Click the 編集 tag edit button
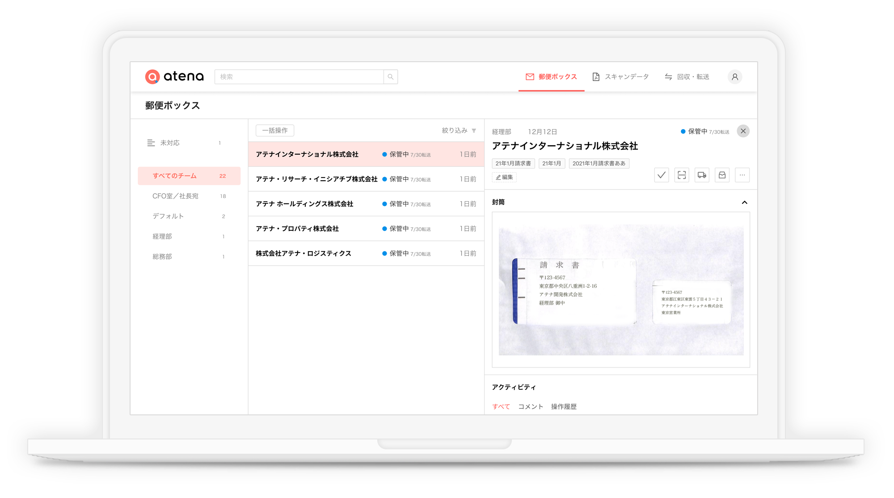 point(504,177)
